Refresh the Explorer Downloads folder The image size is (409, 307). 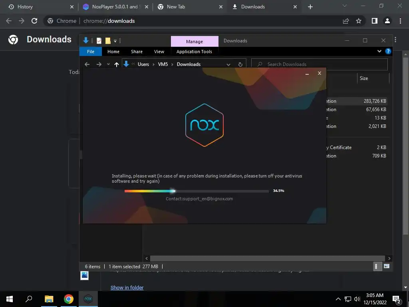[240, 64]
